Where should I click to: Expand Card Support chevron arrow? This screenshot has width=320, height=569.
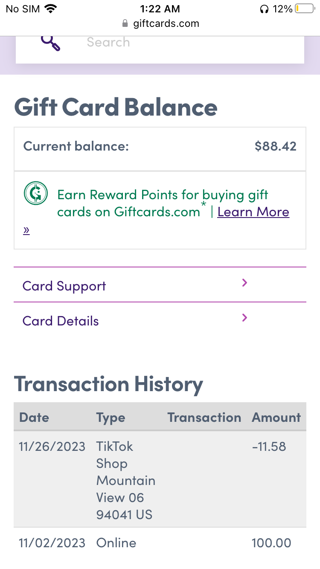coord(244,282)
